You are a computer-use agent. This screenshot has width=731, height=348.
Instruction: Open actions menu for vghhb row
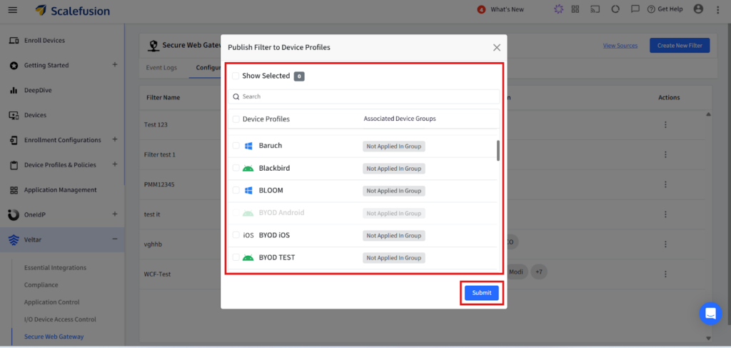tap(666, 244)
